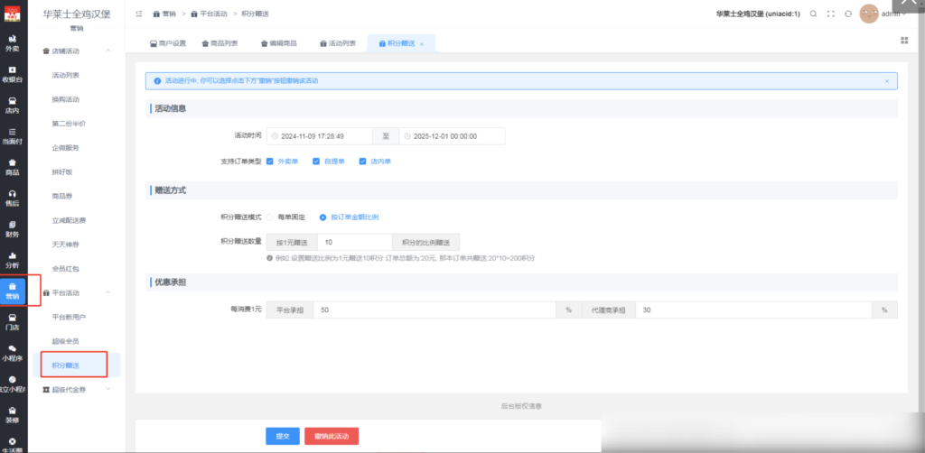This screenshot has height=453, width=925.
Task: Open 立减配送费 in the side menu
Action: (69, 220)
